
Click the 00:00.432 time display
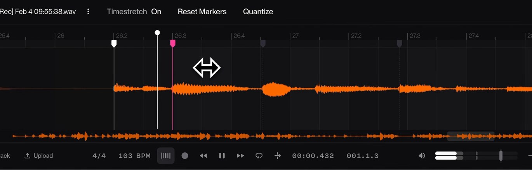(x=313, y=156)
